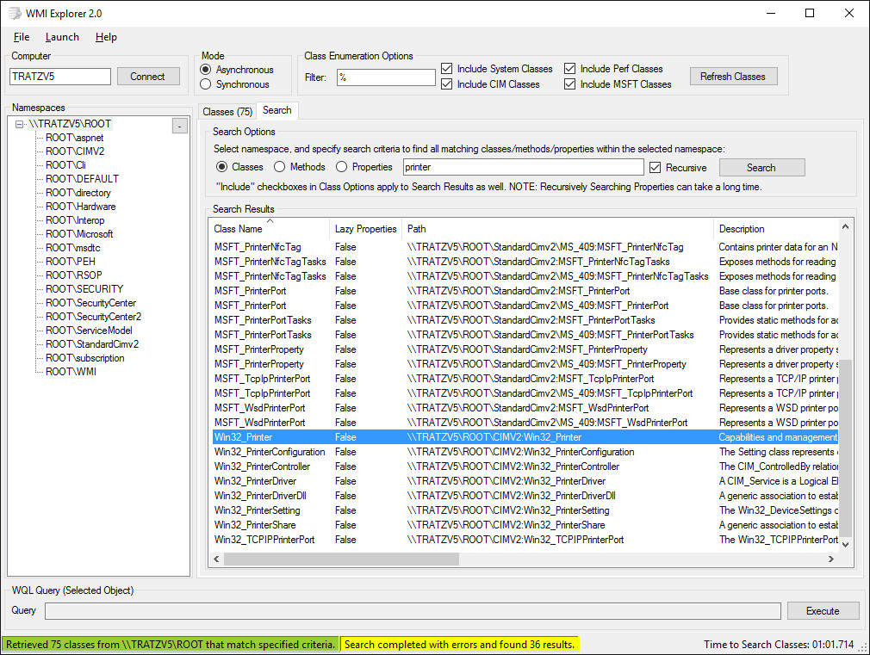Screen dimensions: 870x655
Task: Sort results by Lazy Properties column header
Action: pos(365,229)
